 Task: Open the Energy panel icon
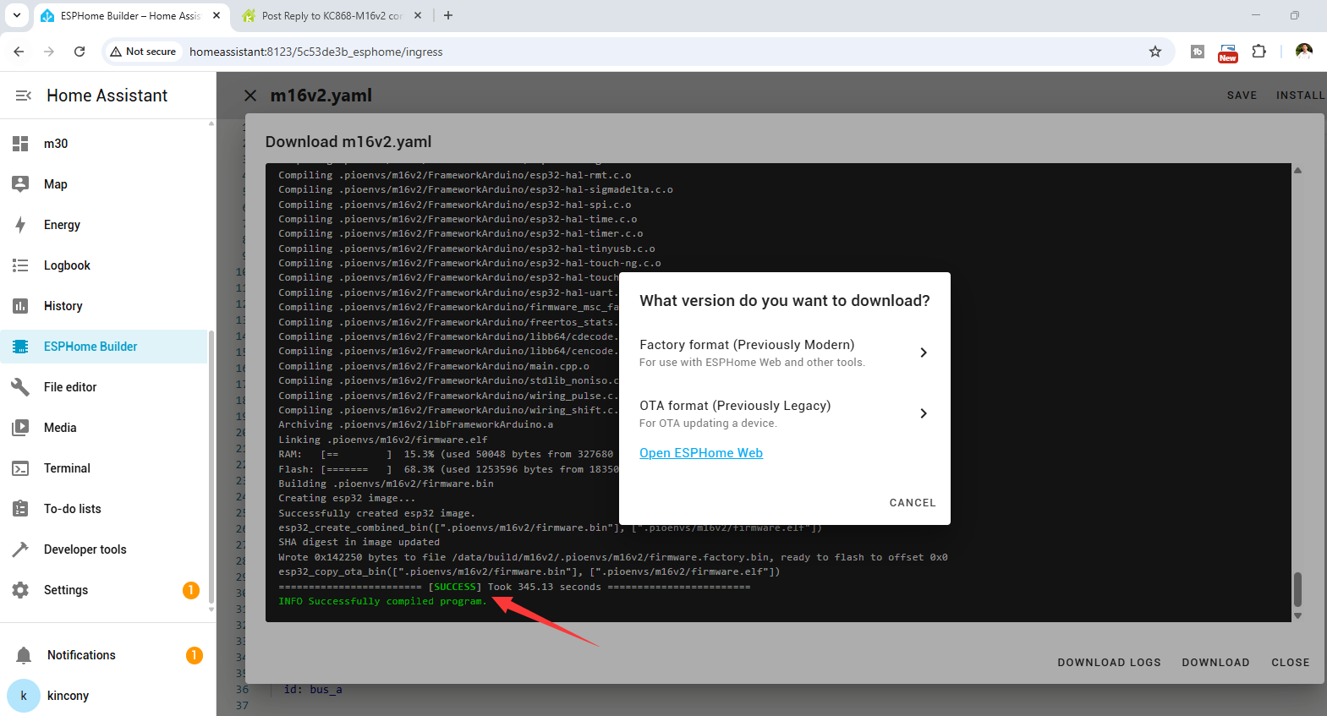(x=20, y=225)
